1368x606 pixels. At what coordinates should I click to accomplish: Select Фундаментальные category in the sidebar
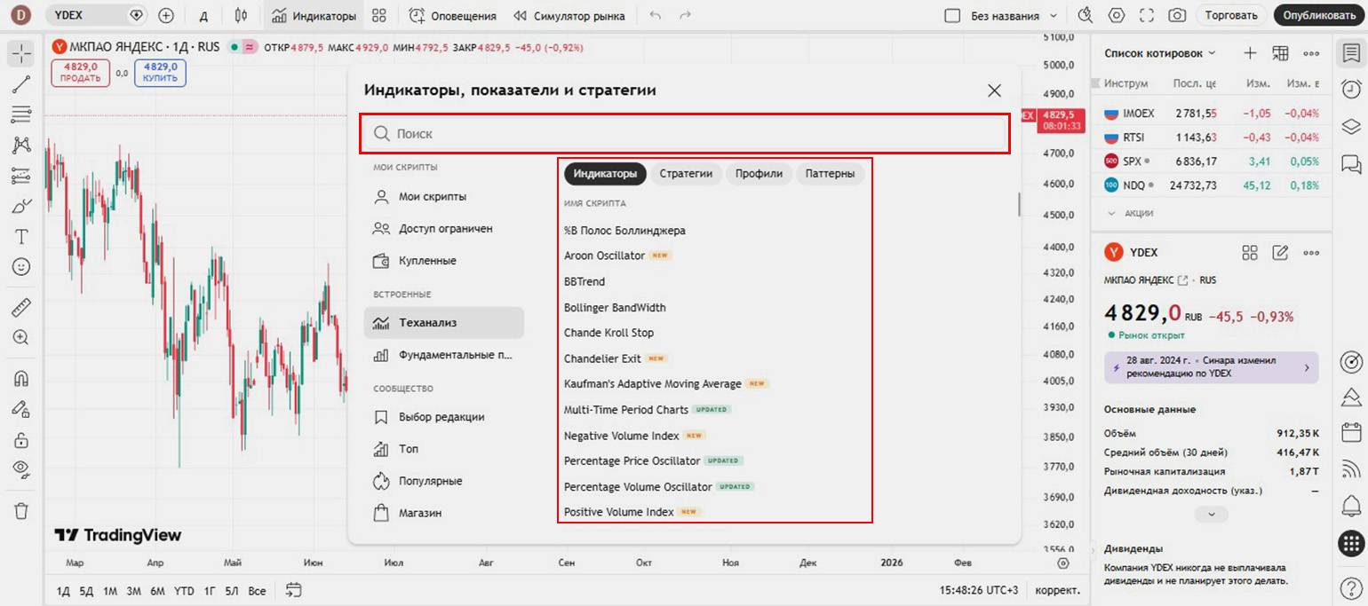pos(444,355)
